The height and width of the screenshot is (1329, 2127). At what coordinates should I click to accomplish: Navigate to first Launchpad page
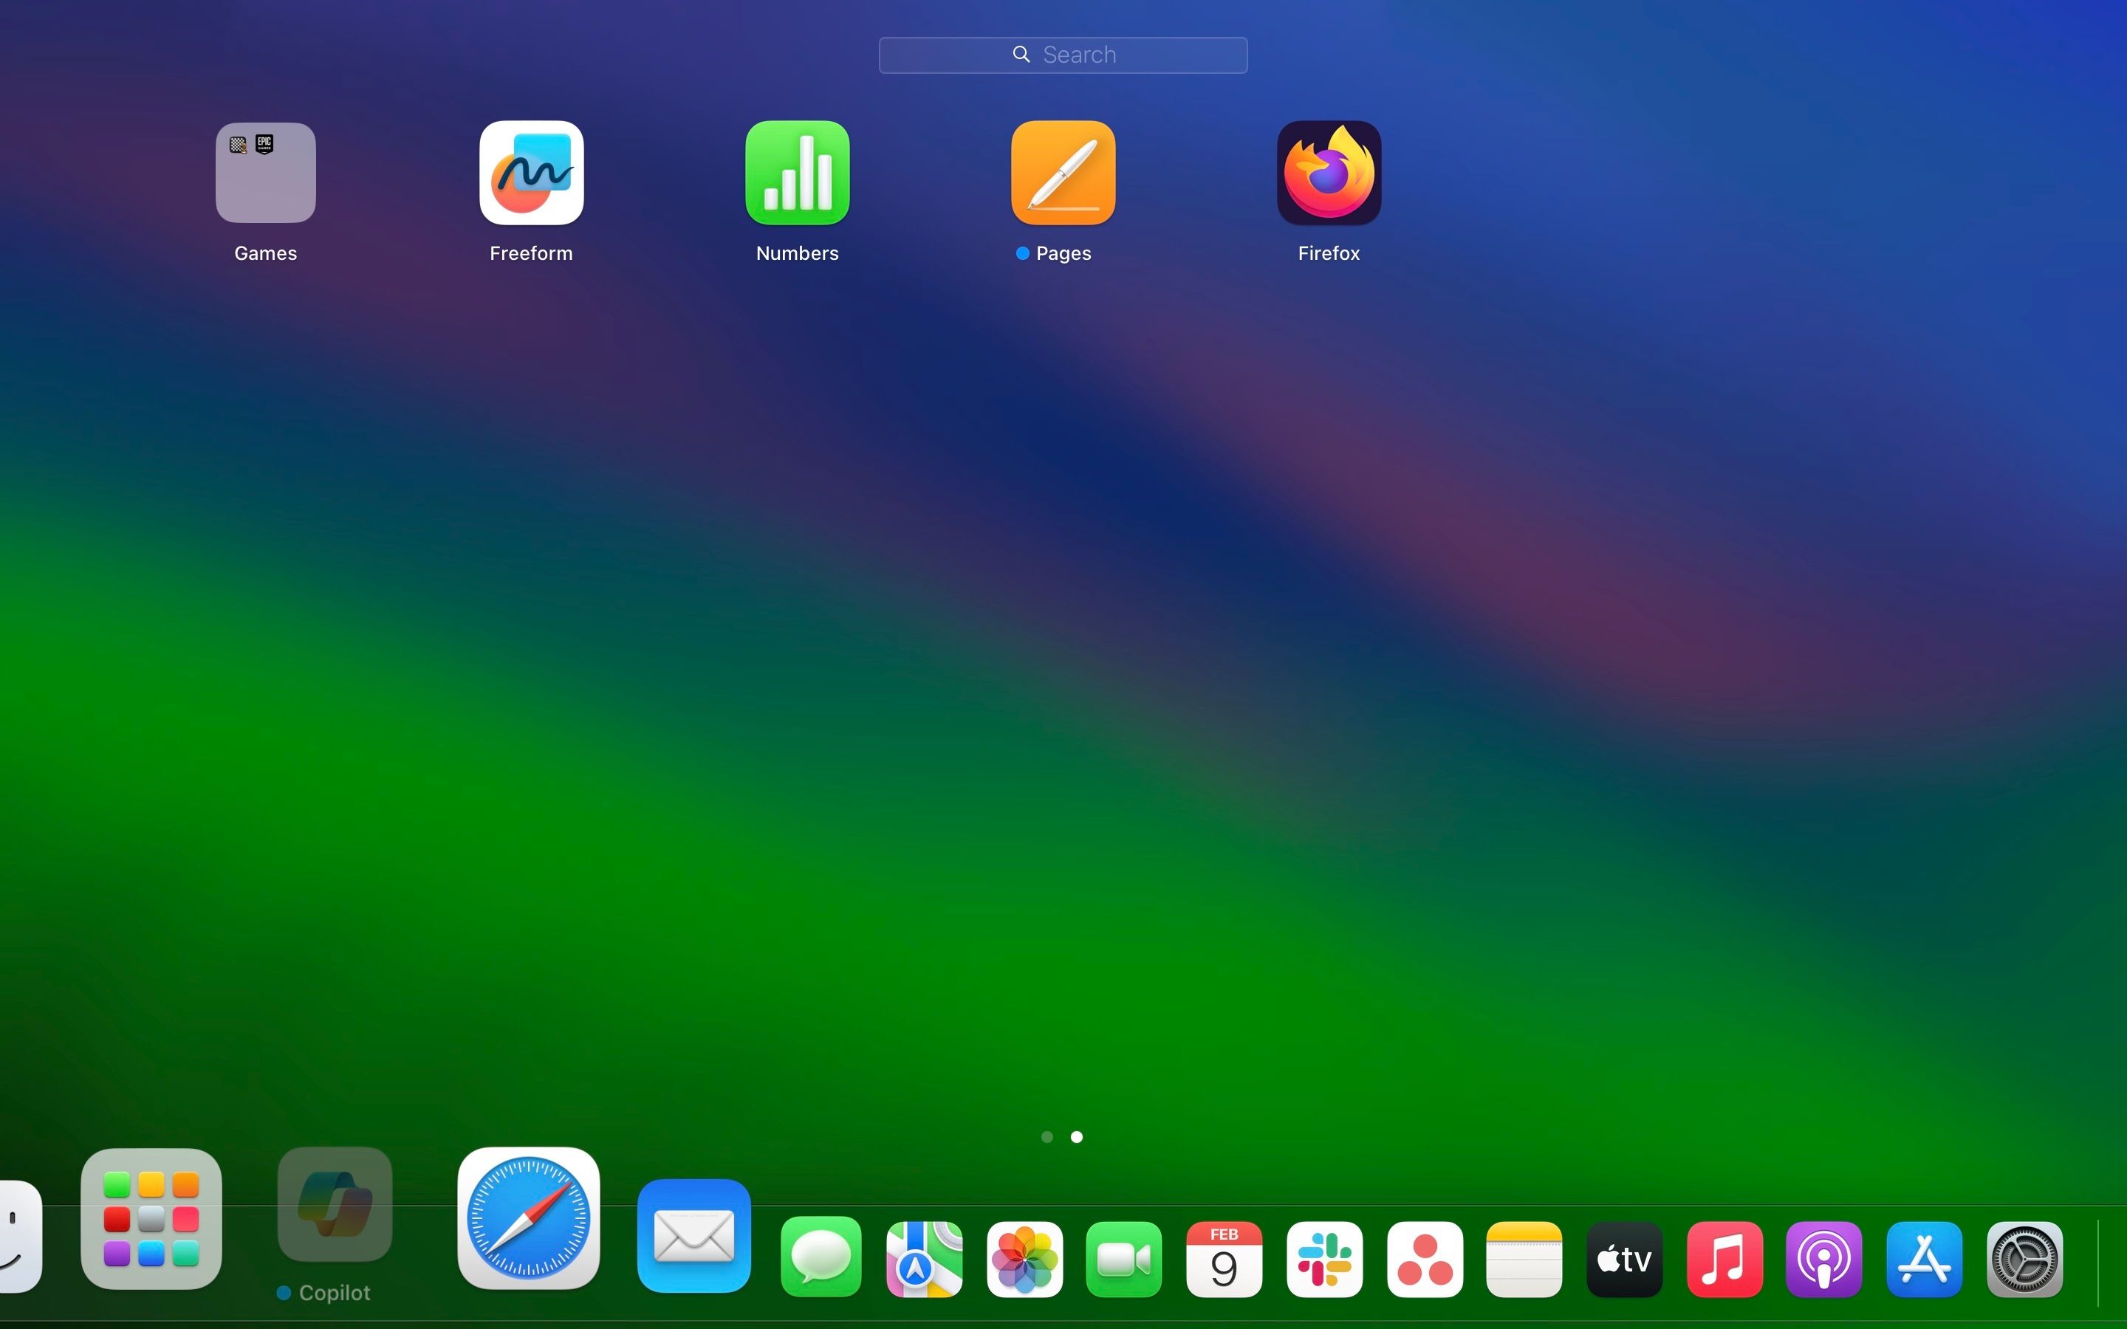[x=1047, y=1136]
